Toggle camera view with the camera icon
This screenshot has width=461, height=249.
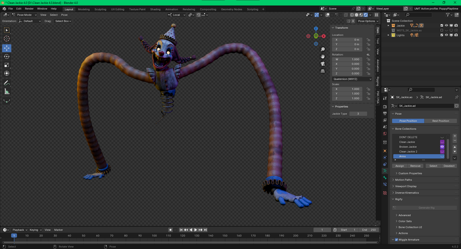[x=322, y=64]
